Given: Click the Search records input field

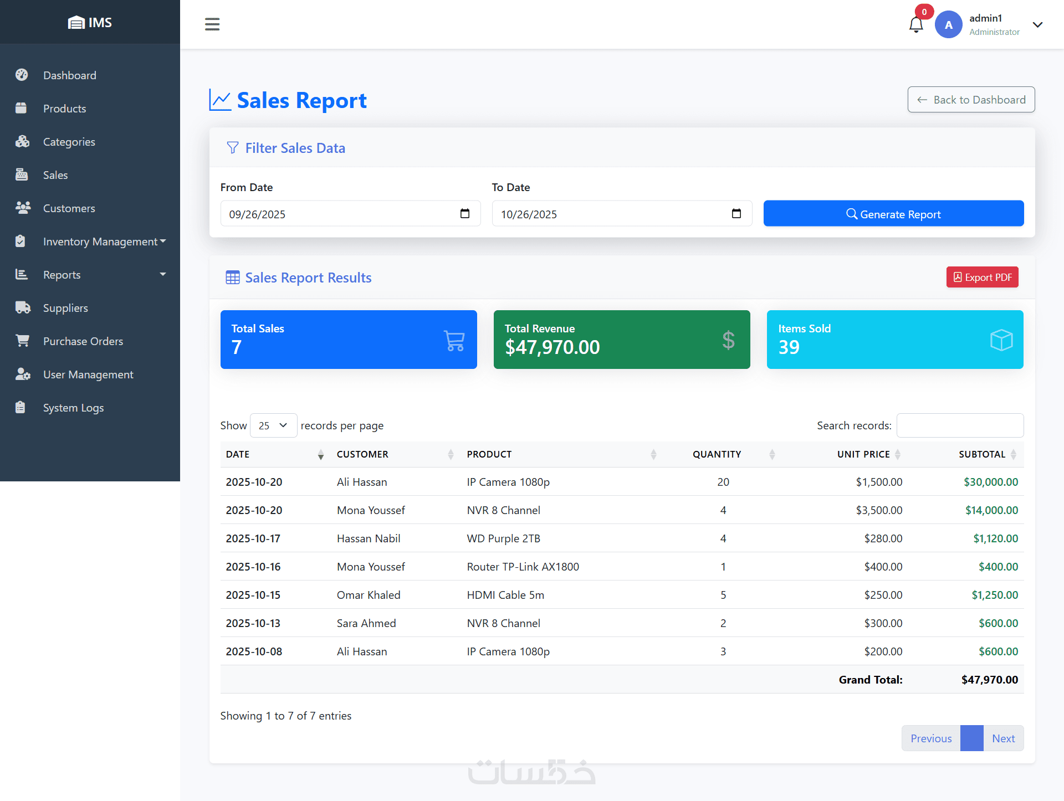Looking at the screenshot, I should coord(960,425).
